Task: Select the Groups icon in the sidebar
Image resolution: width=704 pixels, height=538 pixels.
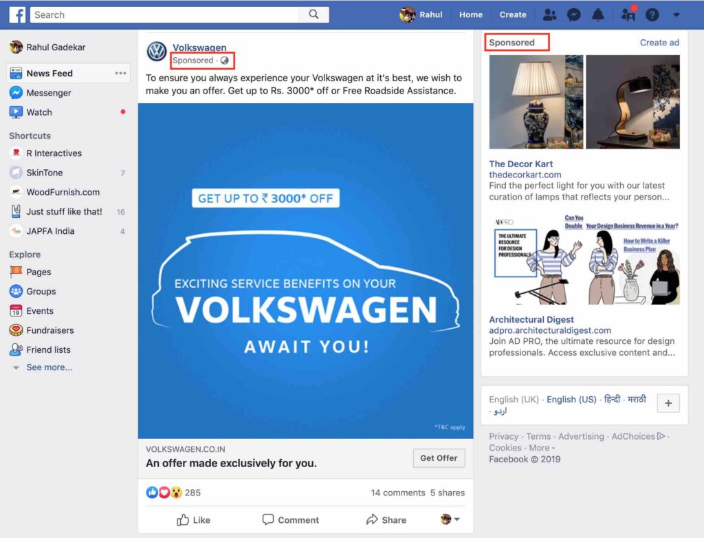Action: pos(15,291)
